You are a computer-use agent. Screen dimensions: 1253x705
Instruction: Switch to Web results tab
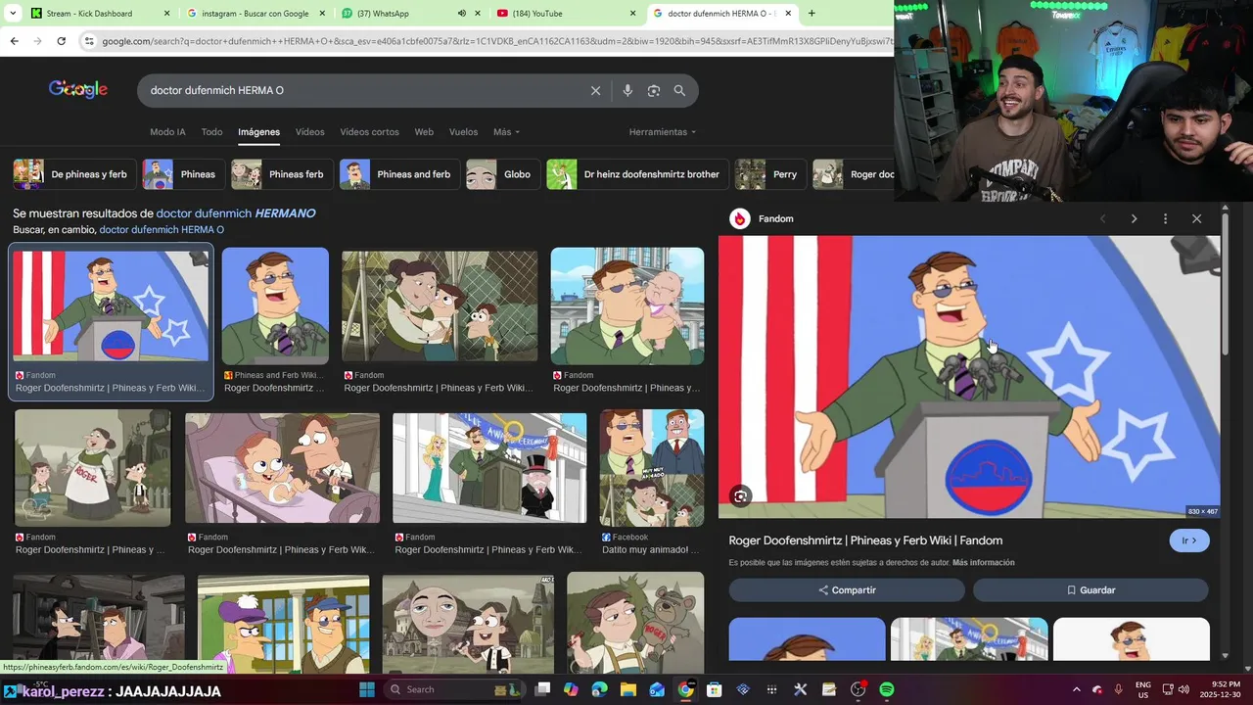tap(424, 132)
